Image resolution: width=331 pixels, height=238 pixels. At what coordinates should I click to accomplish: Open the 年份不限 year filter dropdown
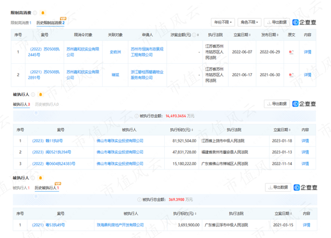click(223, 22)
